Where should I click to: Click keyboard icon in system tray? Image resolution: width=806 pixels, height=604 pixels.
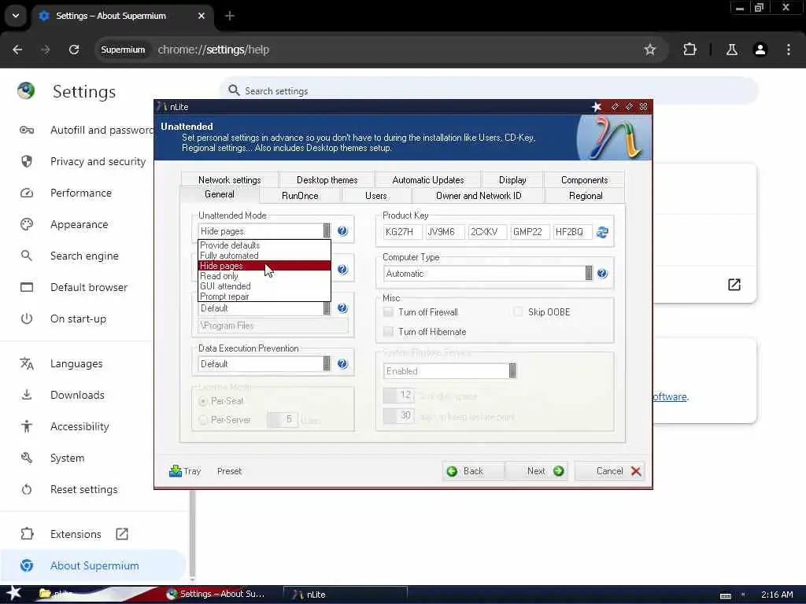click(725, 595)
